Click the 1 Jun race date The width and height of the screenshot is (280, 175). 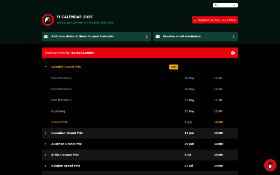[188, 122]
